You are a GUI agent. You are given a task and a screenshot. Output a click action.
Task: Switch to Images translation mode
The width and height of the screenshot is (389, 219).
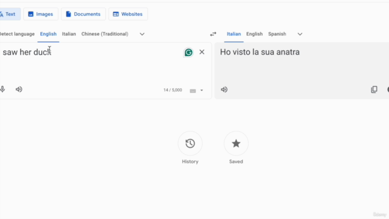41,14
